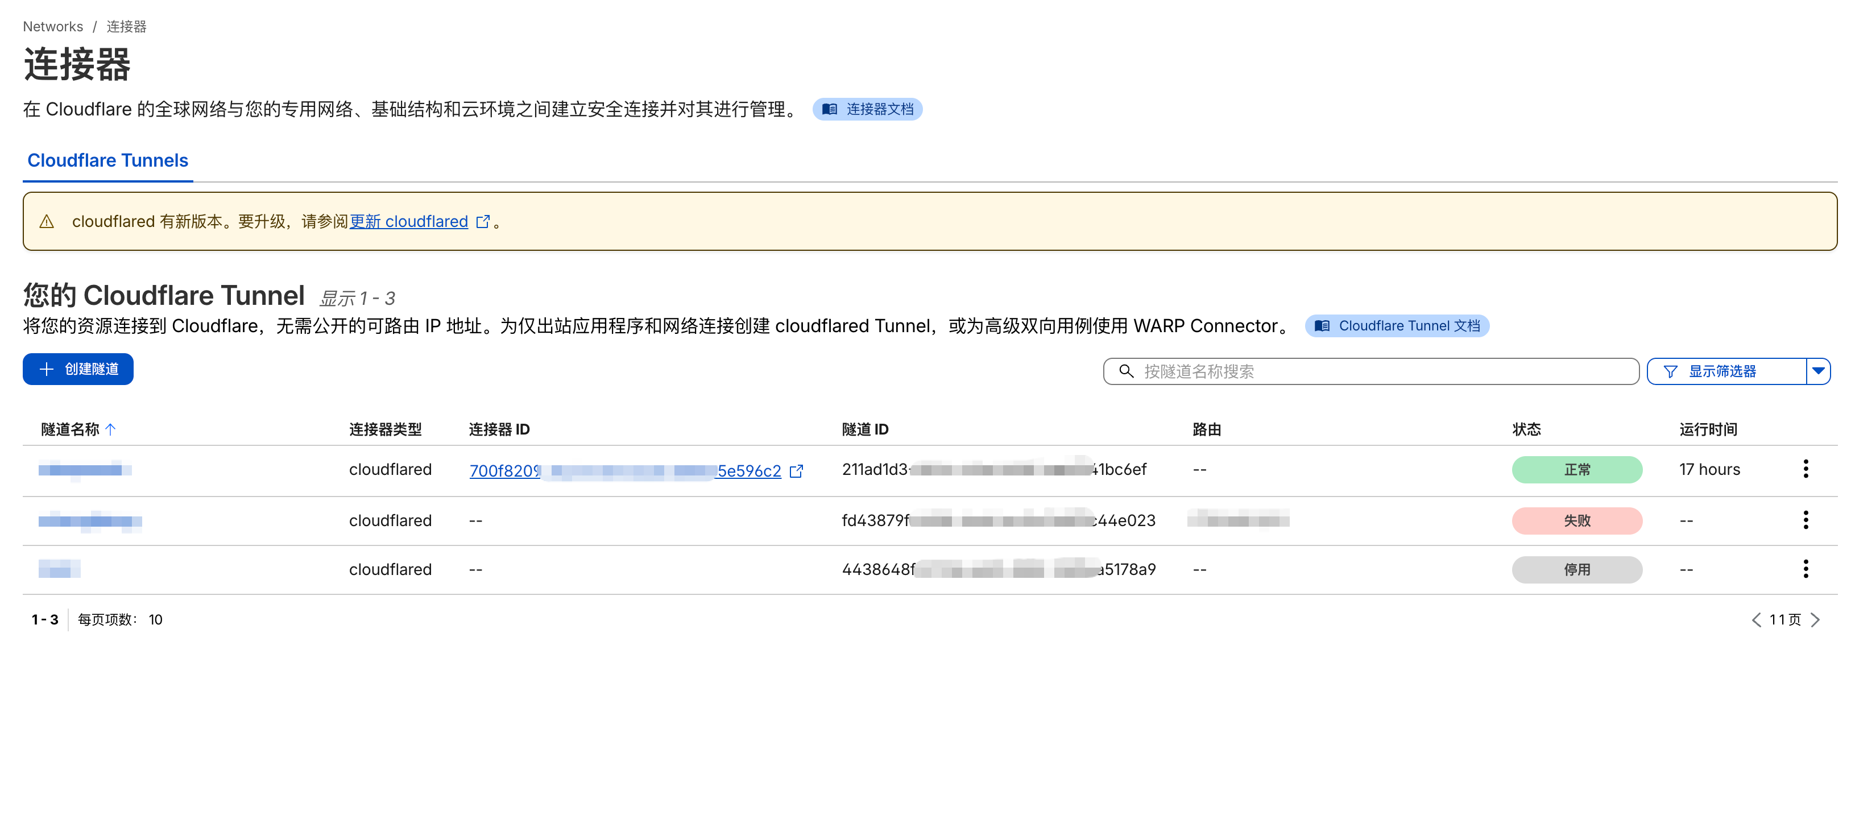Toggle the 隧道名称 sort order arrow
Viewport: 1855px width, 819px height.
(110, 429)
